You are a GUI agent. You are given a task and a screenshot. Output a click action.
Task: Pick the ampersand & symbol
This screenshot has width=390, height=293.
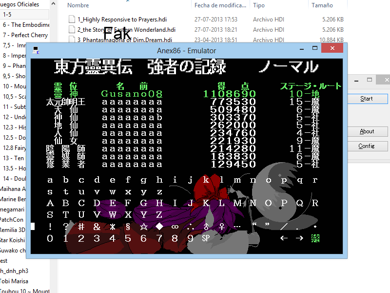[x=97, y=227]
